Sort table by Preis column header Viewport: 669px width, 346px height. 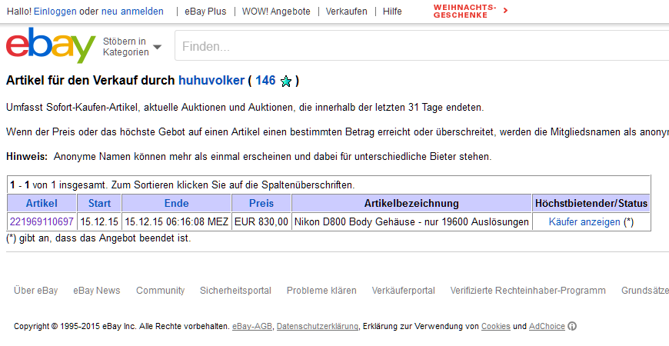[261, 204]
